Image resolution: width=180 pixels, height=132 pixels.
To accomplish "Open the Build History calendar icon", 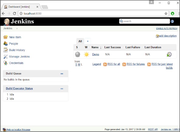I will [x=5, y=50].
